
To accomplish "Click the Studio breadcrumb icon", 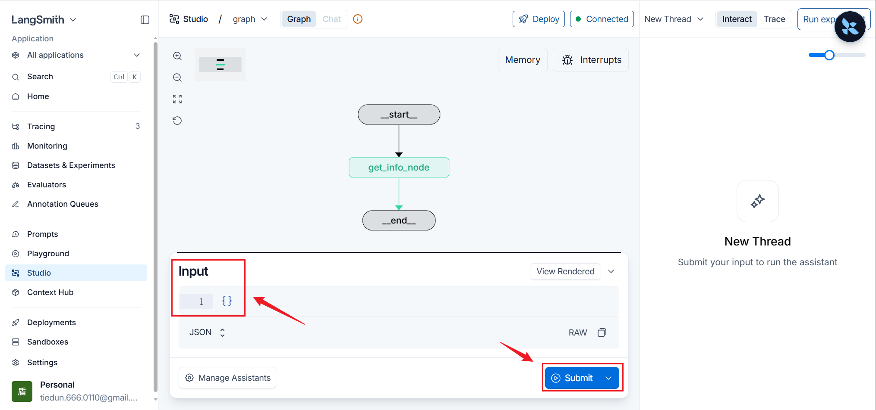I will tap(174, 19).
